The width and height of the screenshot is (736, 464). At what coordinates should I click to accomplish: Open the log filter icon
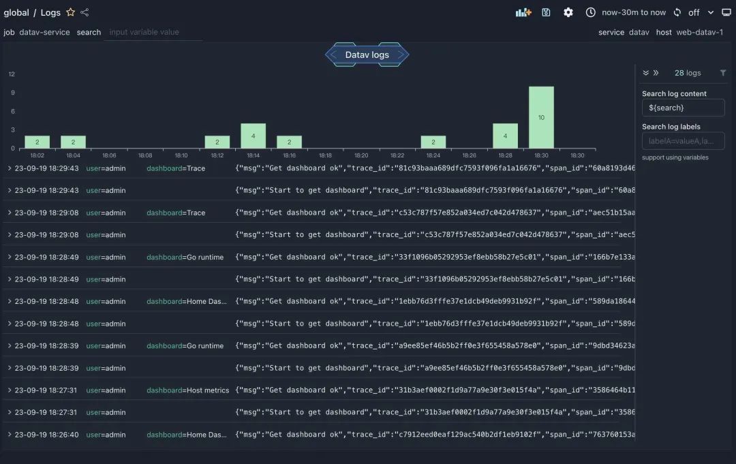[723, 73]
